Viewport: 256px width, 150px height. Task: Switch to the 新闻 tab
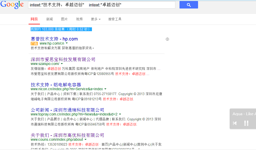[49, 19]
